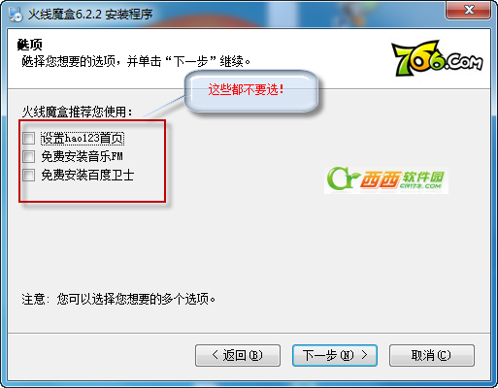Click the bold 选项 page heading
This screenshot has height=388, width=498.
(x=29, y=45)
